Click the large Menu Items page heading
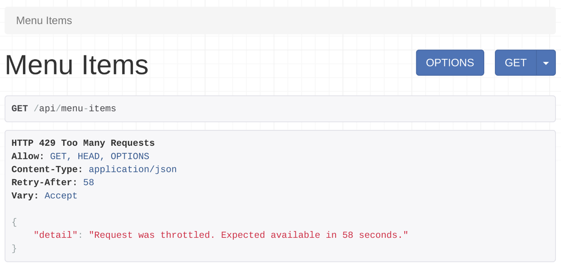This screenshot has height=269, width=561. (x=77, y=65)
